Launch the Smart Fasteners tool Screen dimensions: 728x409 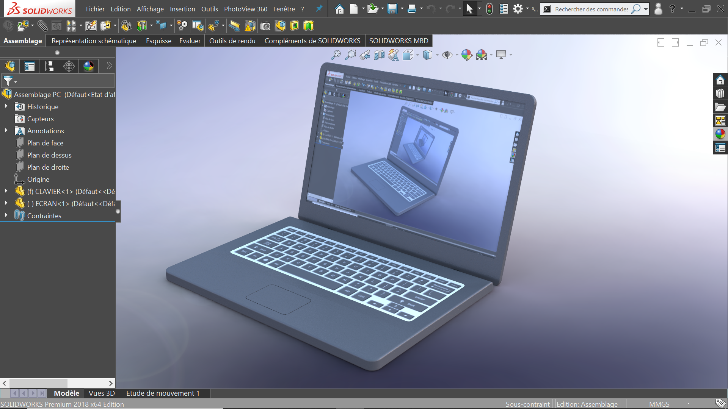tap(91, 26)
